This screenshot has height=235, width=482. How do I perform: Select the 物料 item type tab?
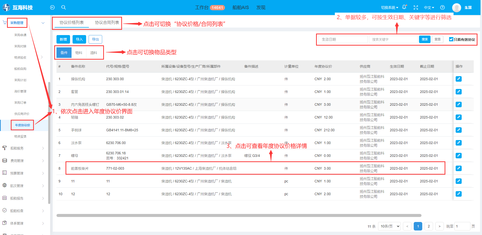pos(79,53)
